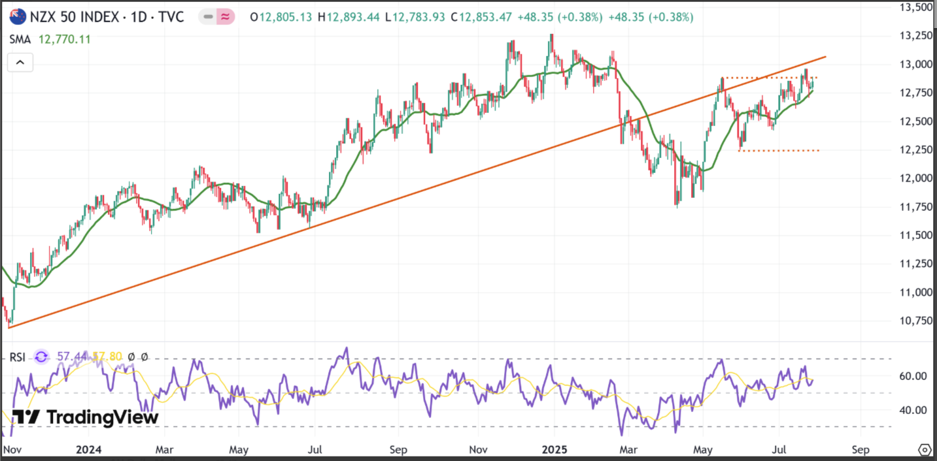
Task: Click the TradingView logo
Action: tap(85, 417)
